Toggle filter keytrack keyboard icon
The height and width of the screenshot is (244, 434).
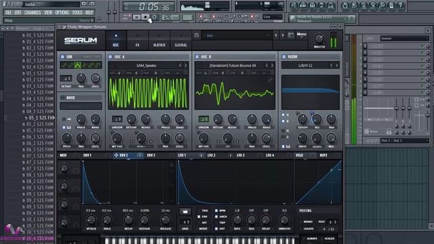coord(288,146)
